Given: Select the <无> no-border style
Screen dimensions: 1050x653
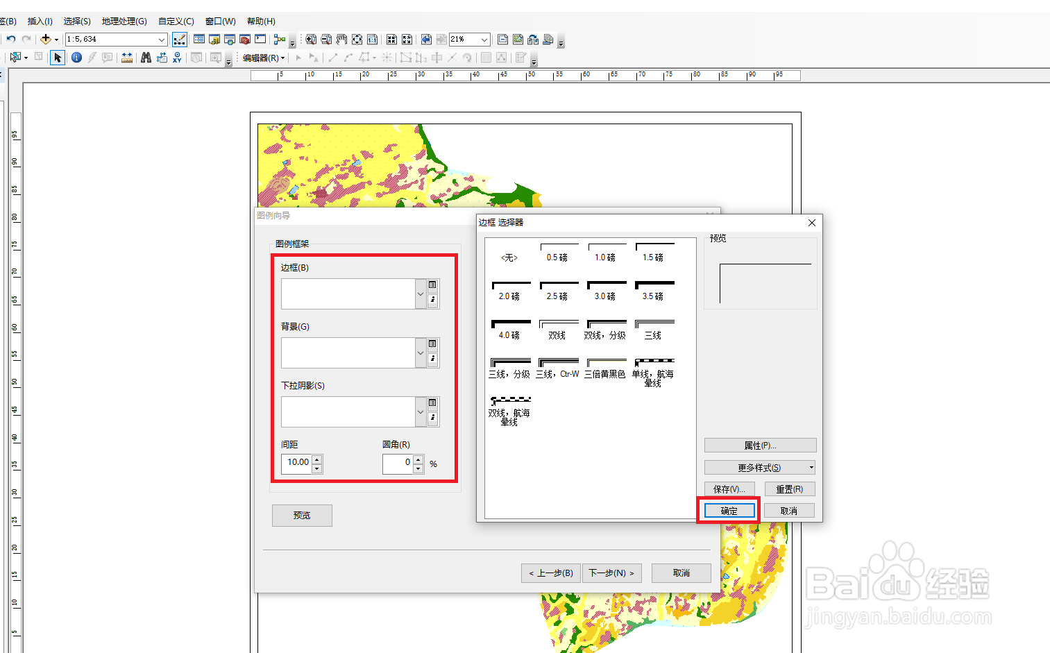Looking at the screenshot, I should [509, 257].
